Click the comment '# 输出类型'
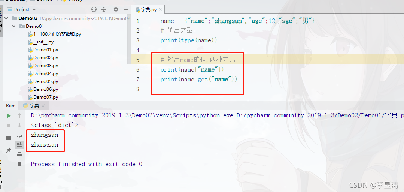This screenshot has height=192, width=404. click(x=176, y=30)
